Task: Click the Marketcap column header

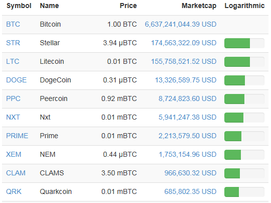Action: click(199, 6)
